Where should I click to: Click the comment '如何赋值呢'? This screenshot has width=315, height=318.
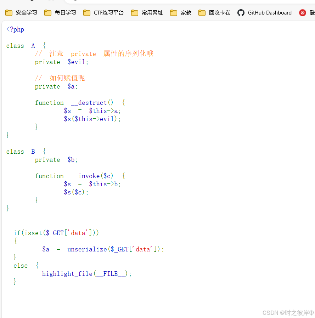click(60, 78)
